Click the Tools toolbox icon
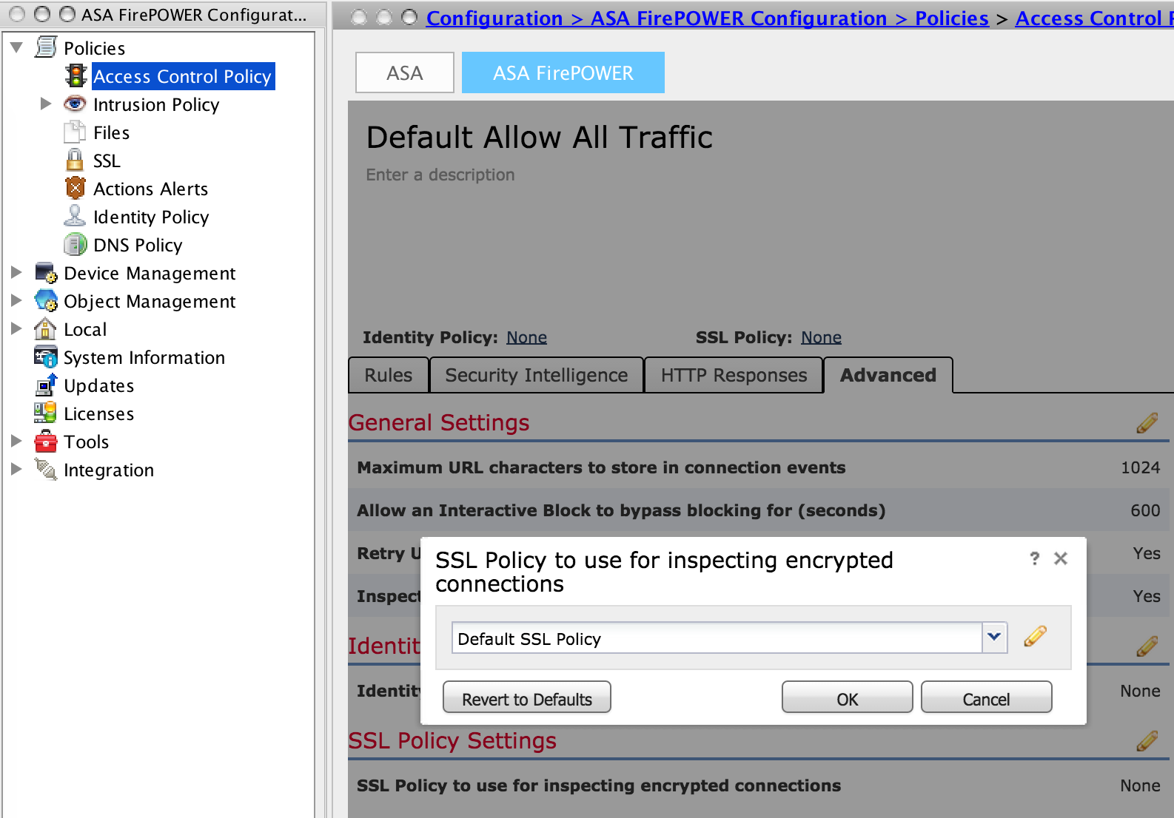1174x818 pixels. click(x=46, y=441)
